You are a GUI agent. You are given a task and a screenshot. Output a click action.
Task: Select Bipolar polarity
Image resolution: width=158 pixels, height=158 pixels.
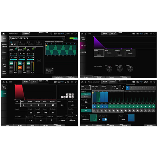click(86, 97)
